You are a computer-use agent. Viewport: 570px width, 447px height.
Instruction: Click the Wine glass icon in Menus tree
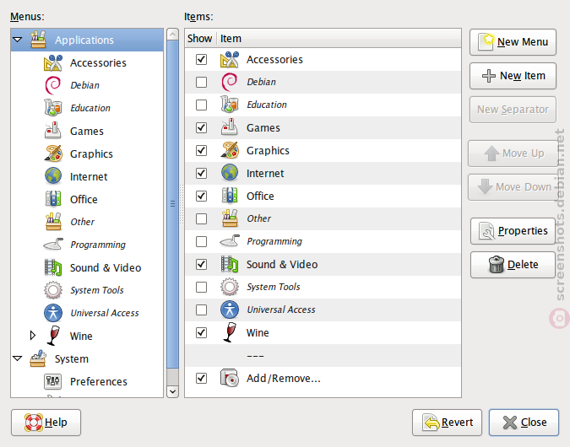53,335
